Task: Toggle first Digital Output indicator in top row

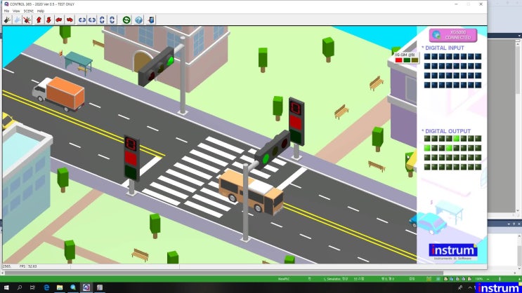Action: point(427,139)
